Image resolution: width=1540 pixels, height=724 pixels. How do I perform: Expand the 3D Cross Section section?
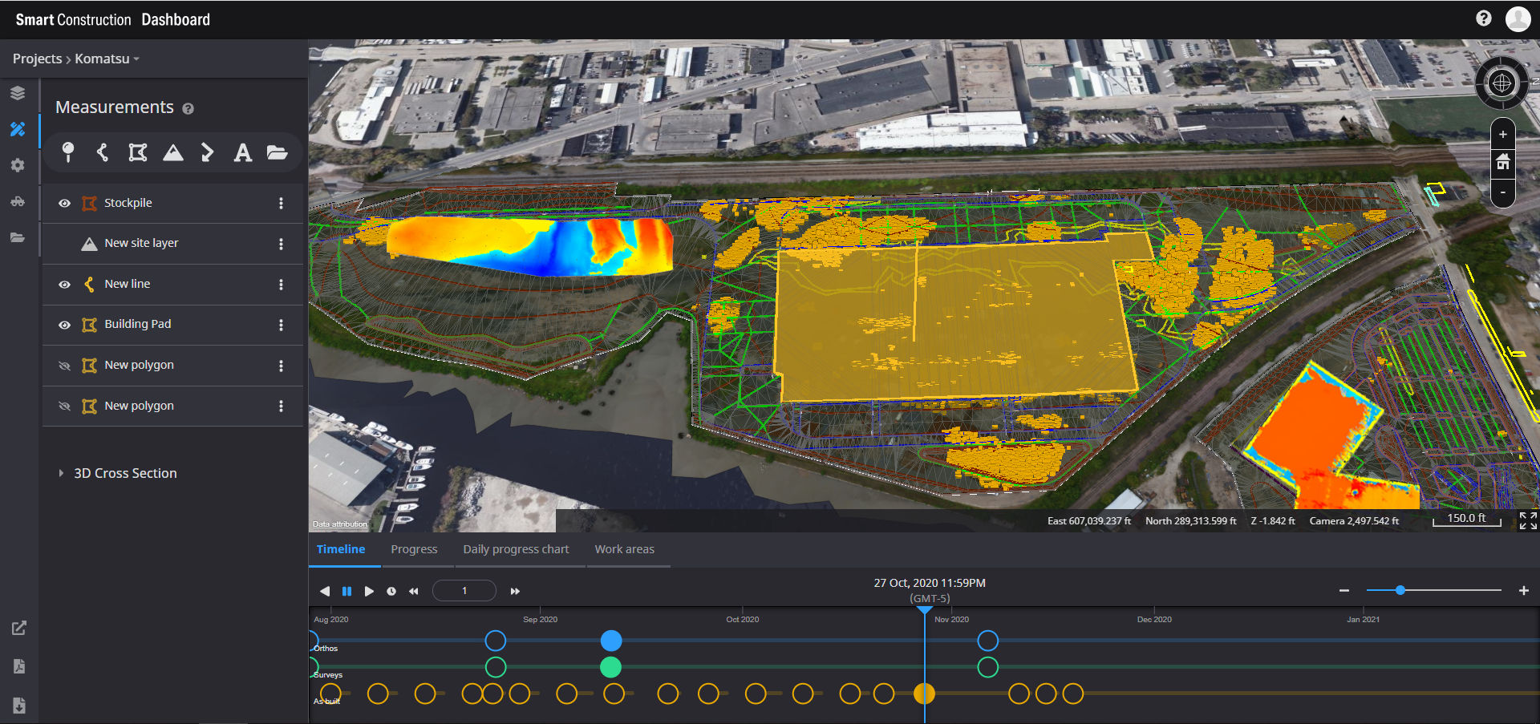[61, 472]
